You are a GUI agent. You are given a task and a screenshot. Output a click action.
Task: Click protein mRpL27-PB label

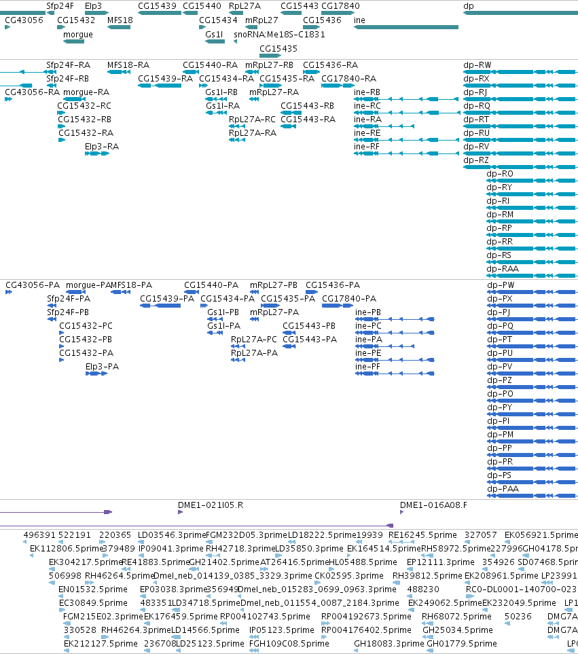coord(274,285)
